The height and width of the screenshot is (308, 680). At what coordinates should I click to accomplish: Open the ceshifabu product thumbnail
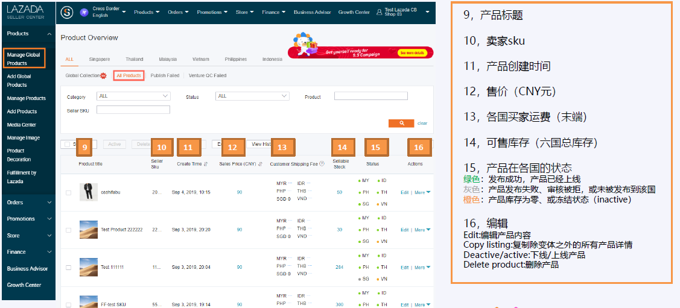point(89,192)
